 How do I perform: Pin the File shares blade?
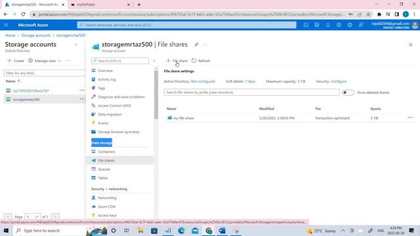pos(196,45)
